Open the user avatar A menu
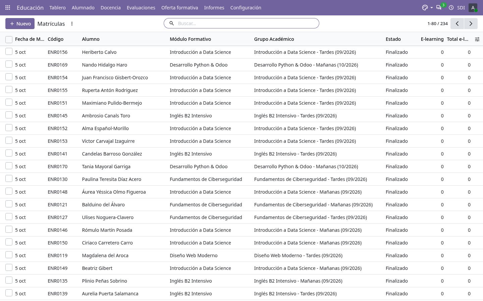This screenshot has width=483, height=301. point(473,7)
